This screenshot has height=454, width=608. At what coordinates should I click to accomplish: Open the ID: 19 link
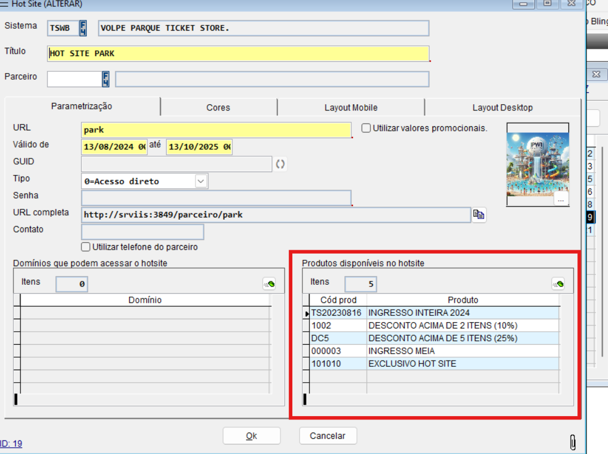11,444
